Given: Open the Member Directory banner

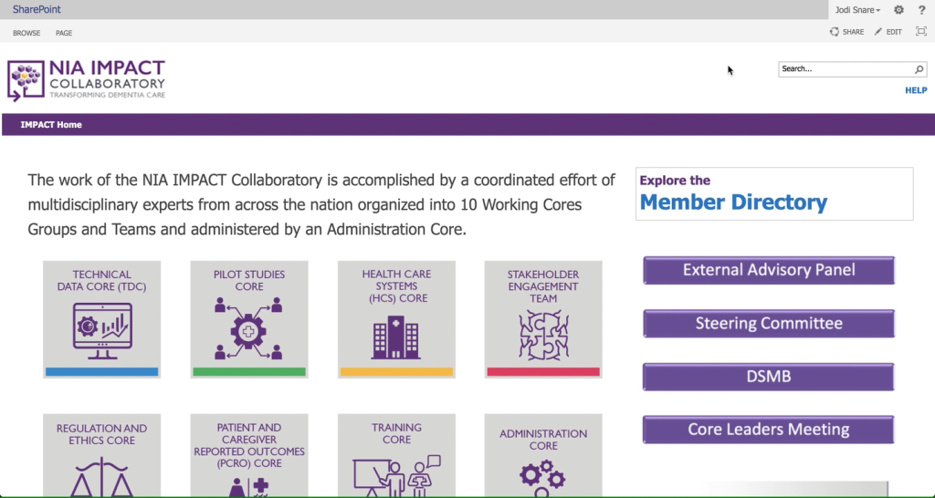Looking at the screenshot, I should 774,194.
